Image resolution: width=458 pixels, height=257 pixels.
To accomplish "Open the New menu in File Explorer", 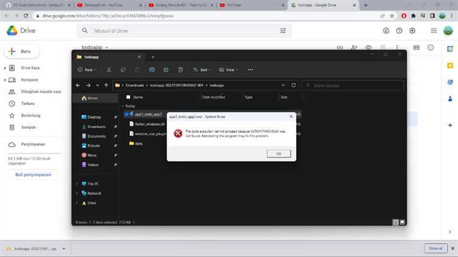I will pos(87,70).
